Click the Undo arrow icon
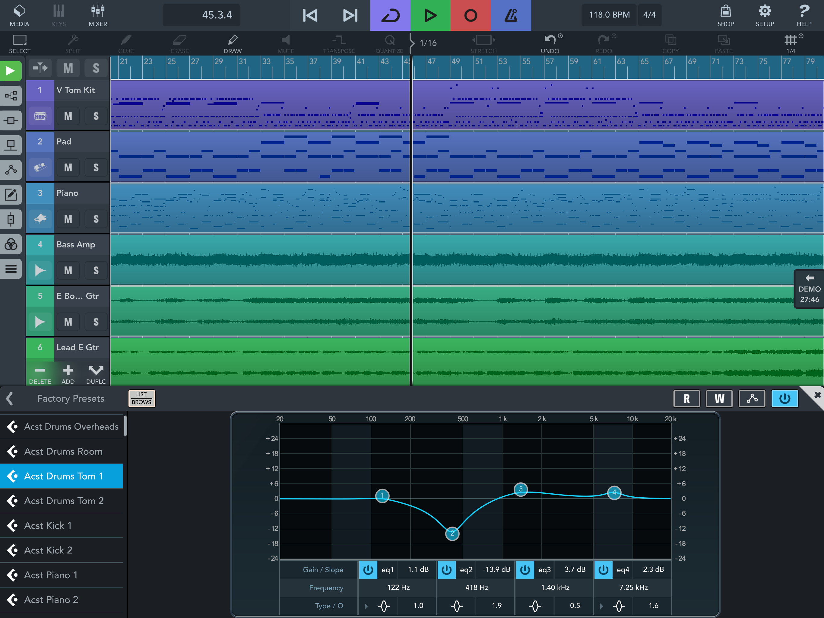The width and height of the screenshot is (824, 618). tap(550, 40)
